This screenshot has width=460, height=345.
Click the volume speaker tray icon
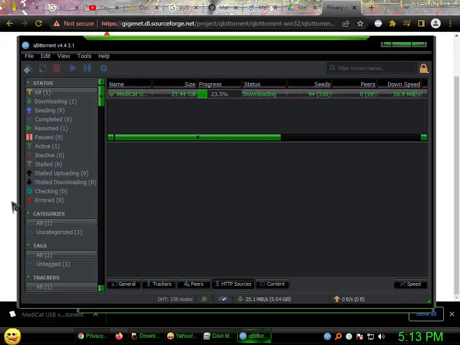click(x=381, y=336)
